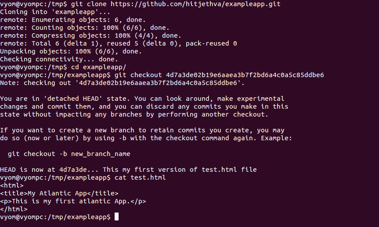
Task: Click the 'remote: Compressing objects' line
Action: pos(90,35)
